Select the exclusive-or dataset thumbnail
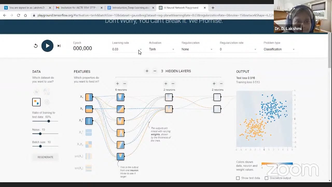332x187 pixels. tap(47, 91)
